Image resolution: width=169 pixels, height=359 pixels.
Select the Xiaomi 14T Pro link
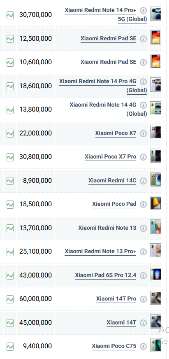(x=116, y=298)
